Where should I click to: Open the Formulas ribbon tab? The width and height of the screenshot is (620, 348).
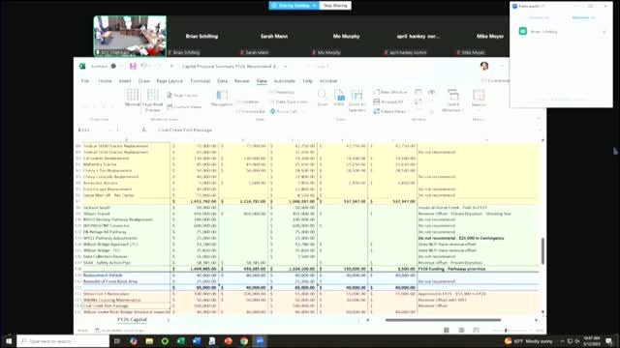pos(201,81)
